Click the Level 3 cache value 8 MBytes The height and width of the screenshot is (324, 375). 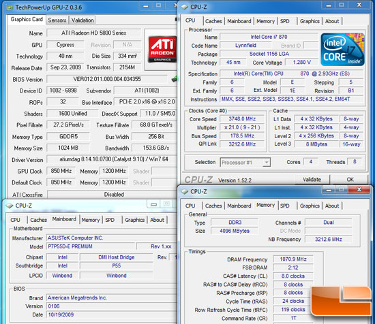click(316, 144)
